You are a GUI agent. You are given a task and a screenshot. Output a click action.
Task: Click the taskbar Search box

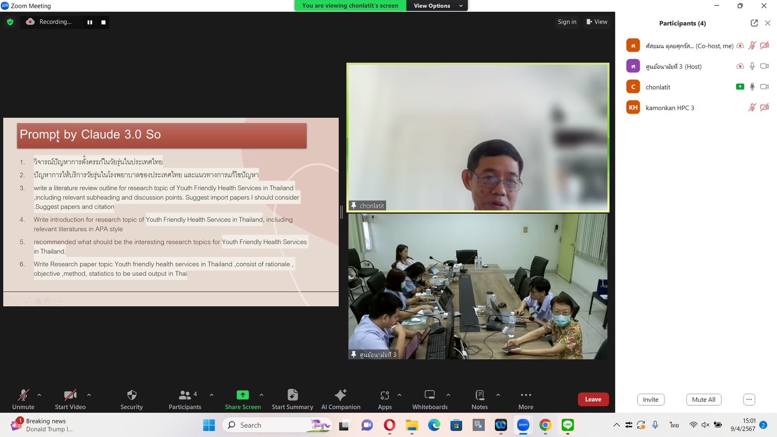(277, 425)
